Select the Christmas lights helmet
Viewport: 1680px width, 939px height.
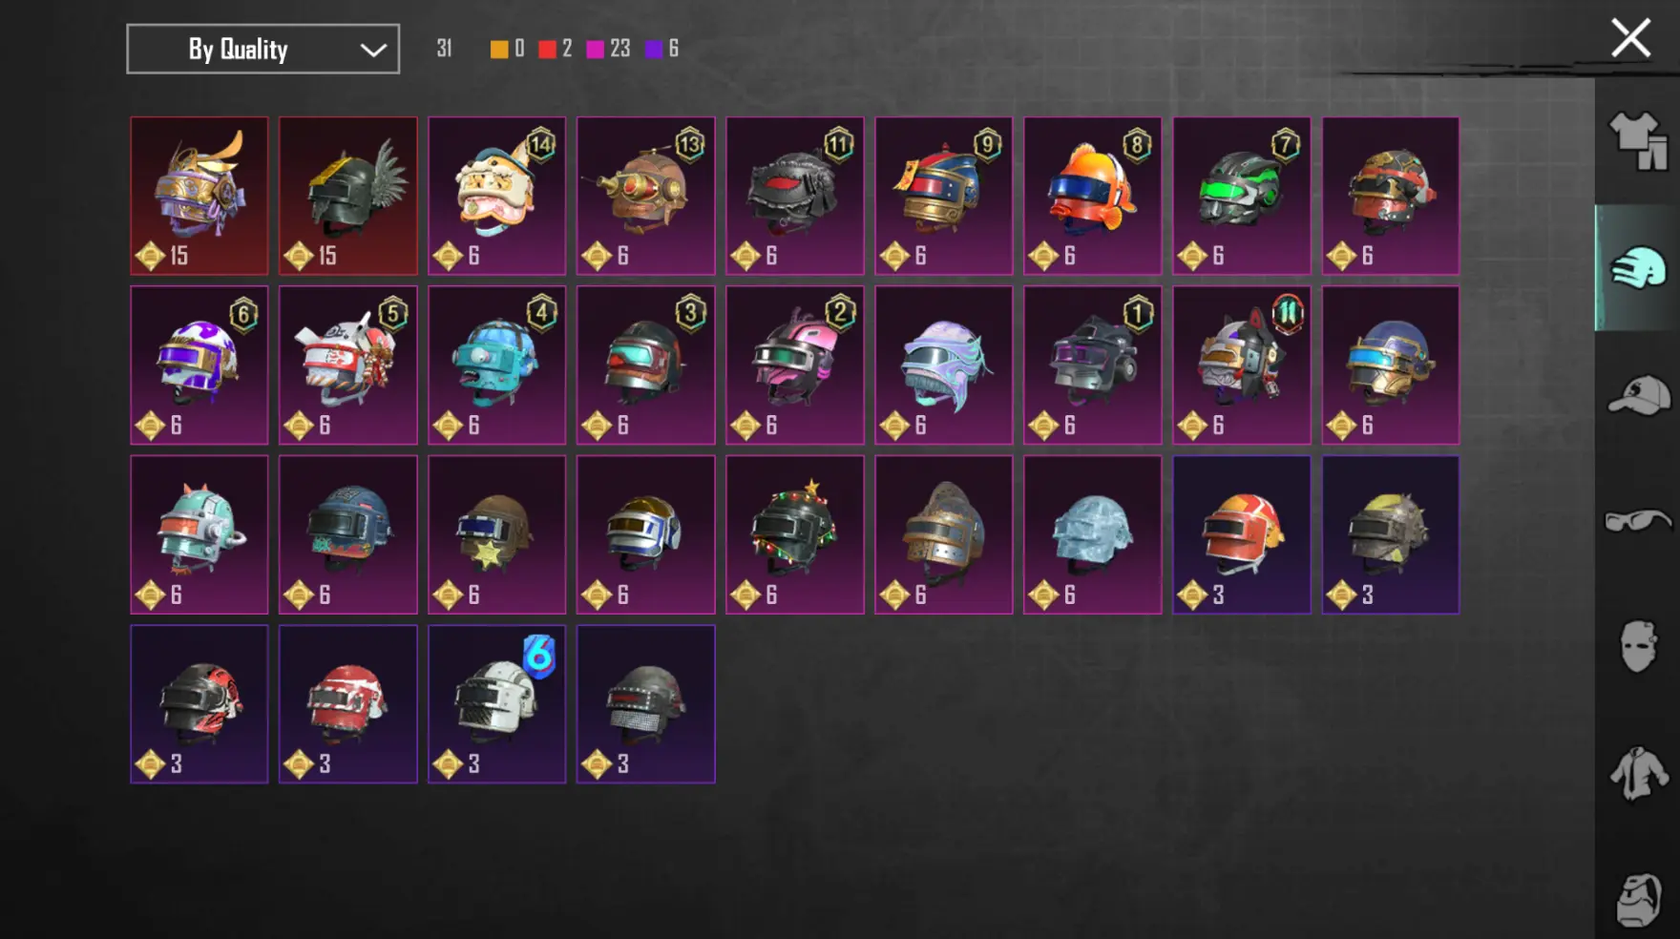click(795, 534)
